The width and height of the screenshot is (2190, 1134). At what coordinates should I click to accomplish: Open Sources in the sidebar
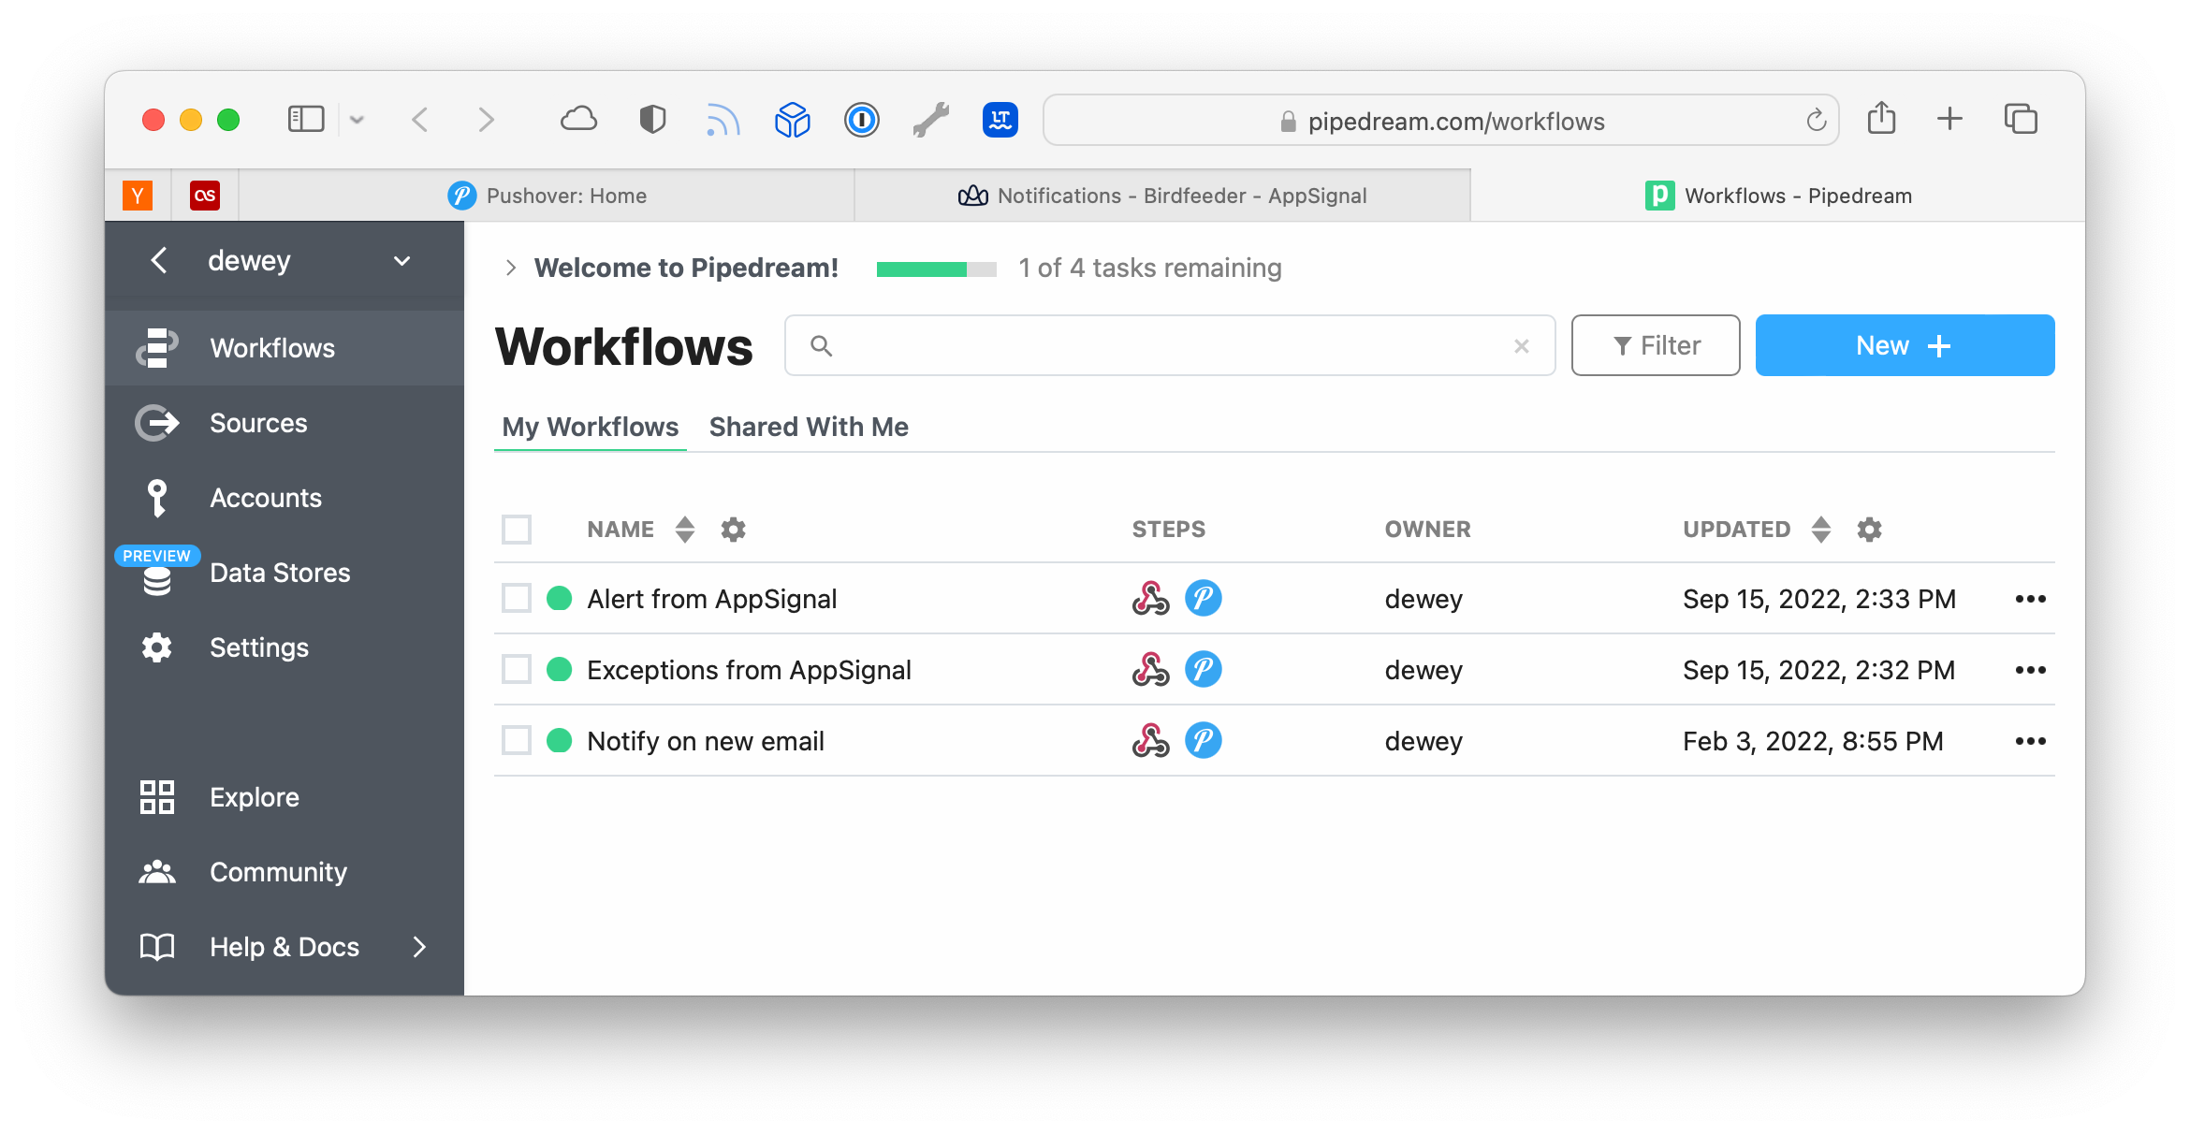[257, 423]
